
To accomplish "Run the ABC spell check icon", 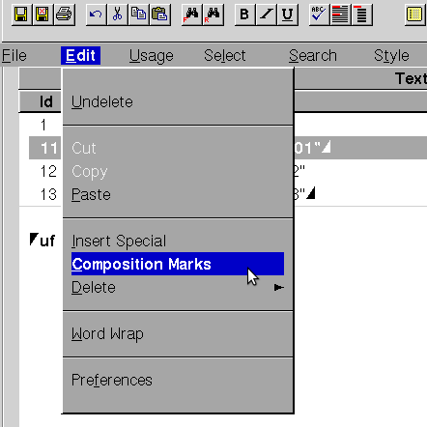I will point(319,14).
